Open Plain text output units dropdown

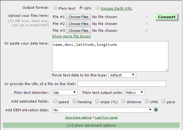pos(134,93)
